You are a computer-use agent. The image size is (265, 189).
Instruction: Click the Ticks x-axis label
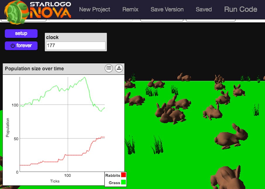[x=55, y=181]
